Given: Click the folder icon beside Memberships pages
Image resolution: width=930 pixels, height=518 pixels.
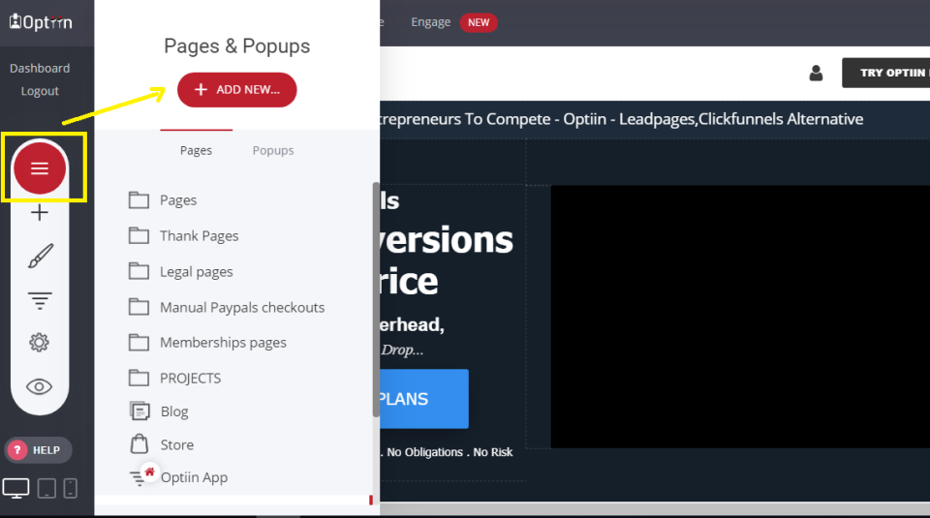Looking at the screenshot, I should [139, 343].
